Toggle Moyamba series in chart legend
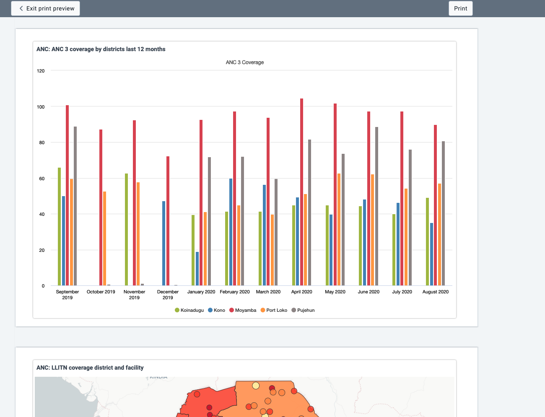The height and width of the screenshot is (417, 545). (243, 310)
